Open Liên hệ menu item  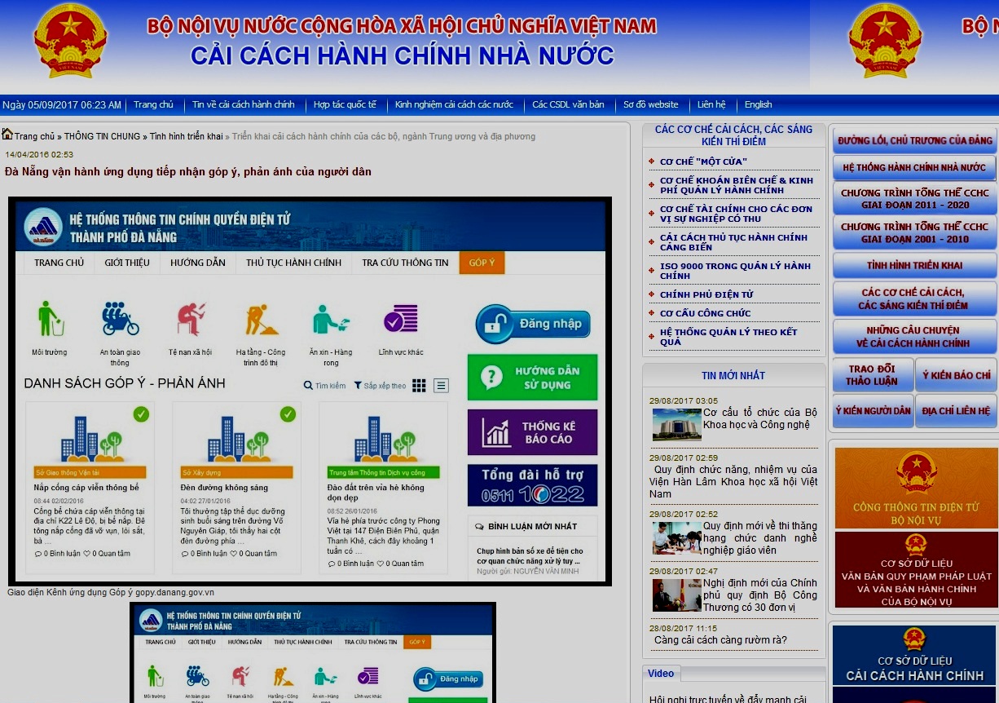711,104
